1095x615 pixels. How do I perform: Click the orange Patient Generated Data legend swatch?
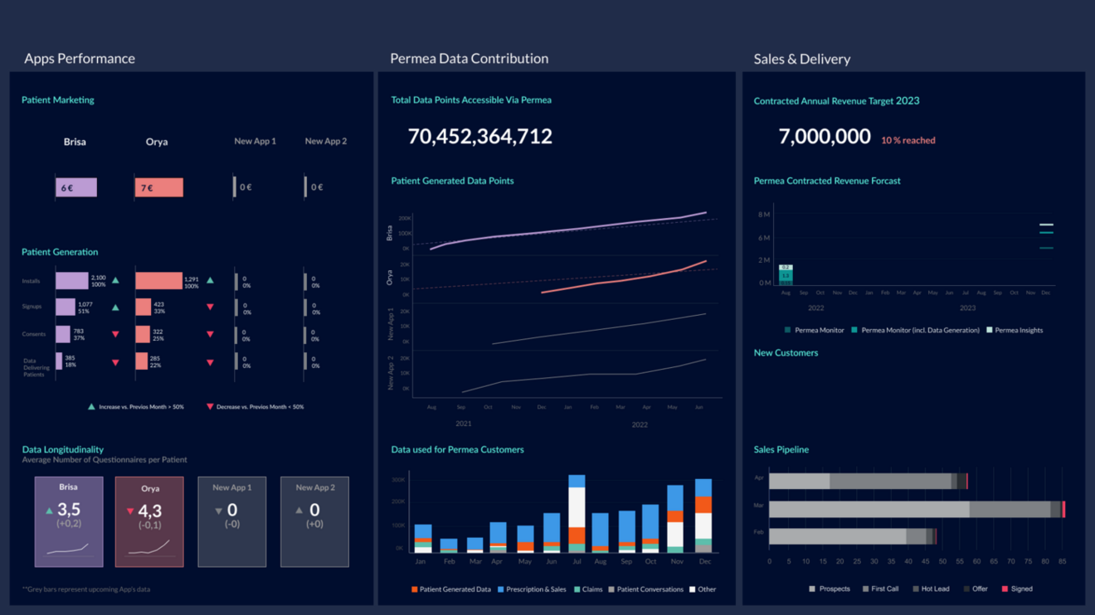pyautogui.click(x=414, y=589)
